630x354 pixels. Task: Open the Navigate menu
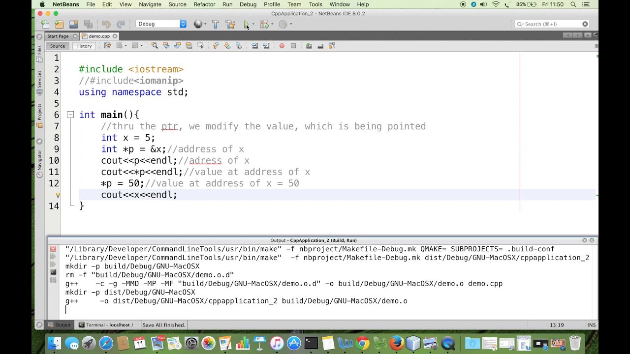[150, 4]
